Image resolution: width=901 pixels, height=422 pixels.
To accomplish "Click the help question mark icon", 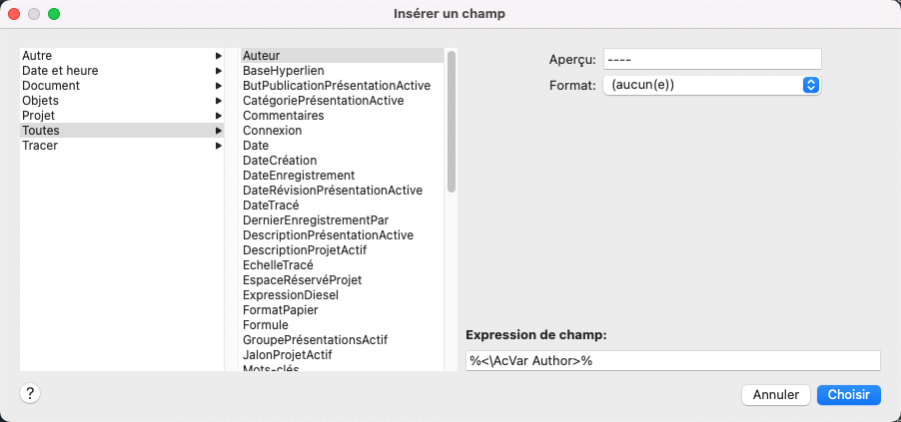I will [x=30, y=393].
